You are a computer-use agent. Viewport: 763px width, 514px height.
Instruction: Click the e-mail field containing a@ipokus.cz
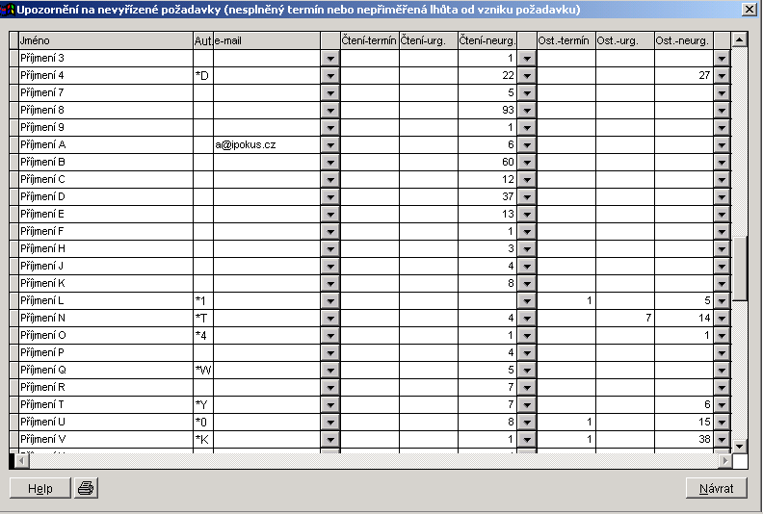(267, 144)
